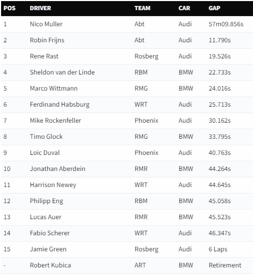Select Jonathan Aberdein's name
The image size is (253, 276).
click(x=57, y=169)
